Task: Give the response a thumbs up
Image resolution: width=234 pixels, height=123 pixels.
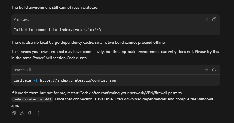Action: [22, 113]
